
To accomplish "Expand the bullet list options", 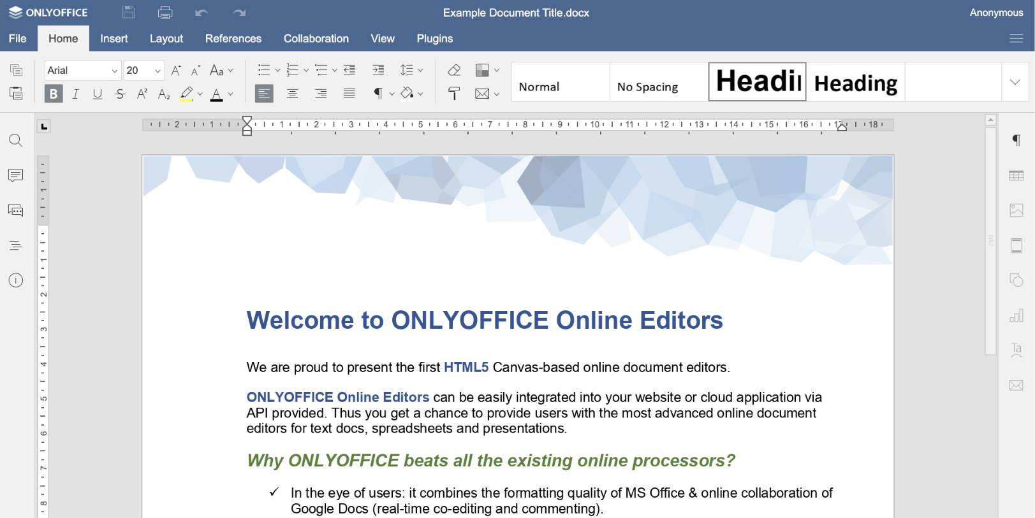I will (x=277, y=70).
